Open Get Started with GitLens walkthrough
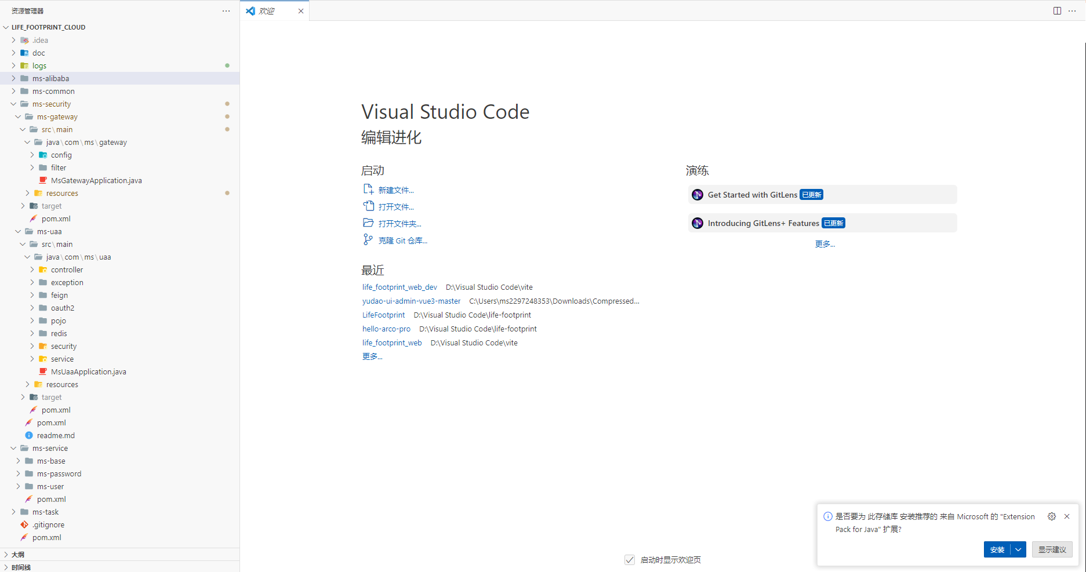The width and height of the screenshot is (1086, 572). coord(822,195)
